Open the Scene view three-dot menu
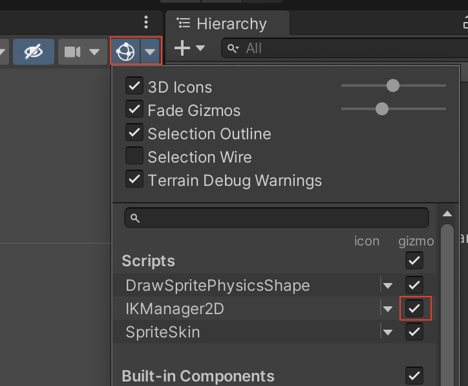468x386 pixels. click(147, 22)
